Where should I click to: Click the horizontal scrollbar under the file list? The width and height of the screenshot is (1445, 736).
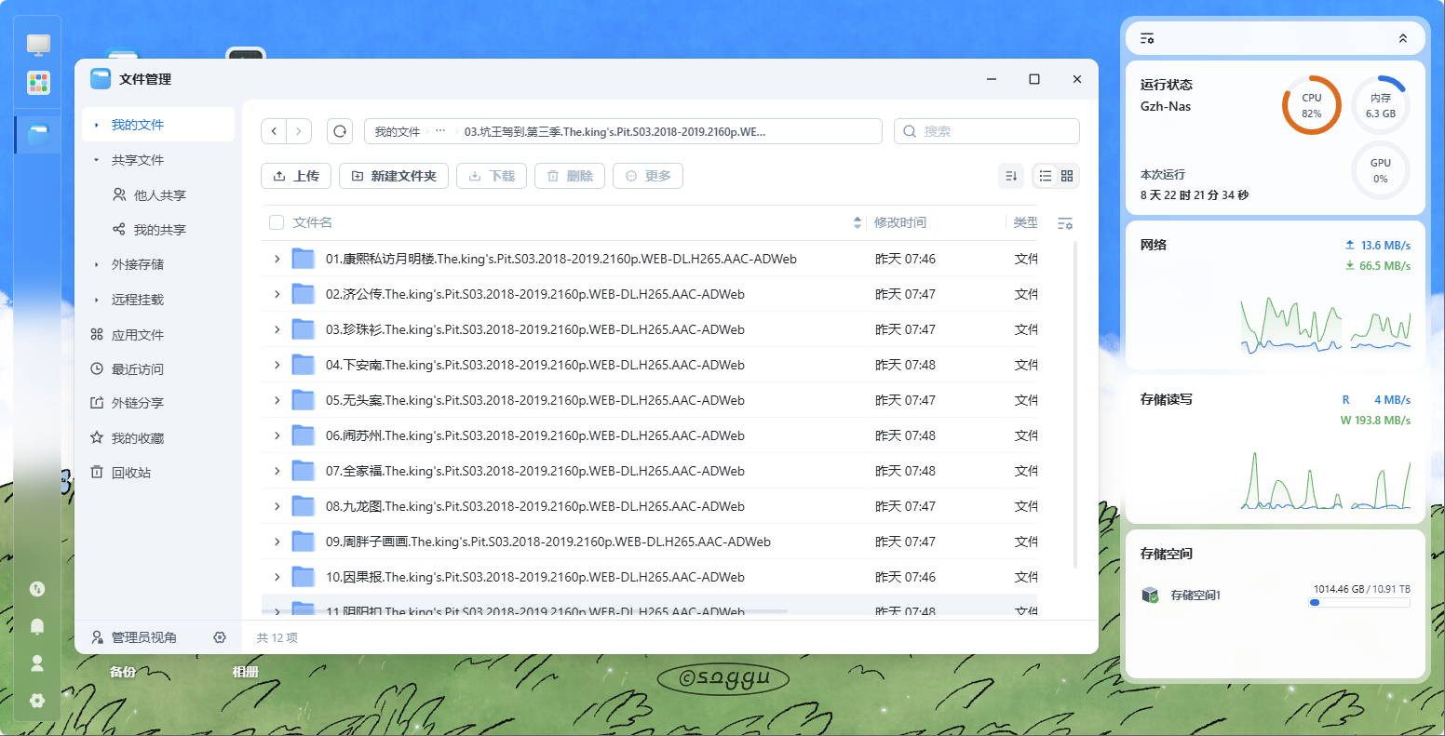[525, 611]
